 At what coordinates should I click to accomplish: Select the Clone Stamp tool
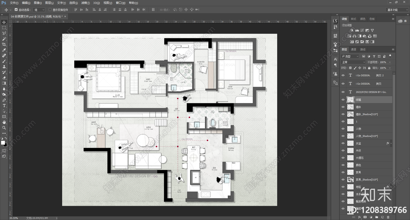point(4,67)
